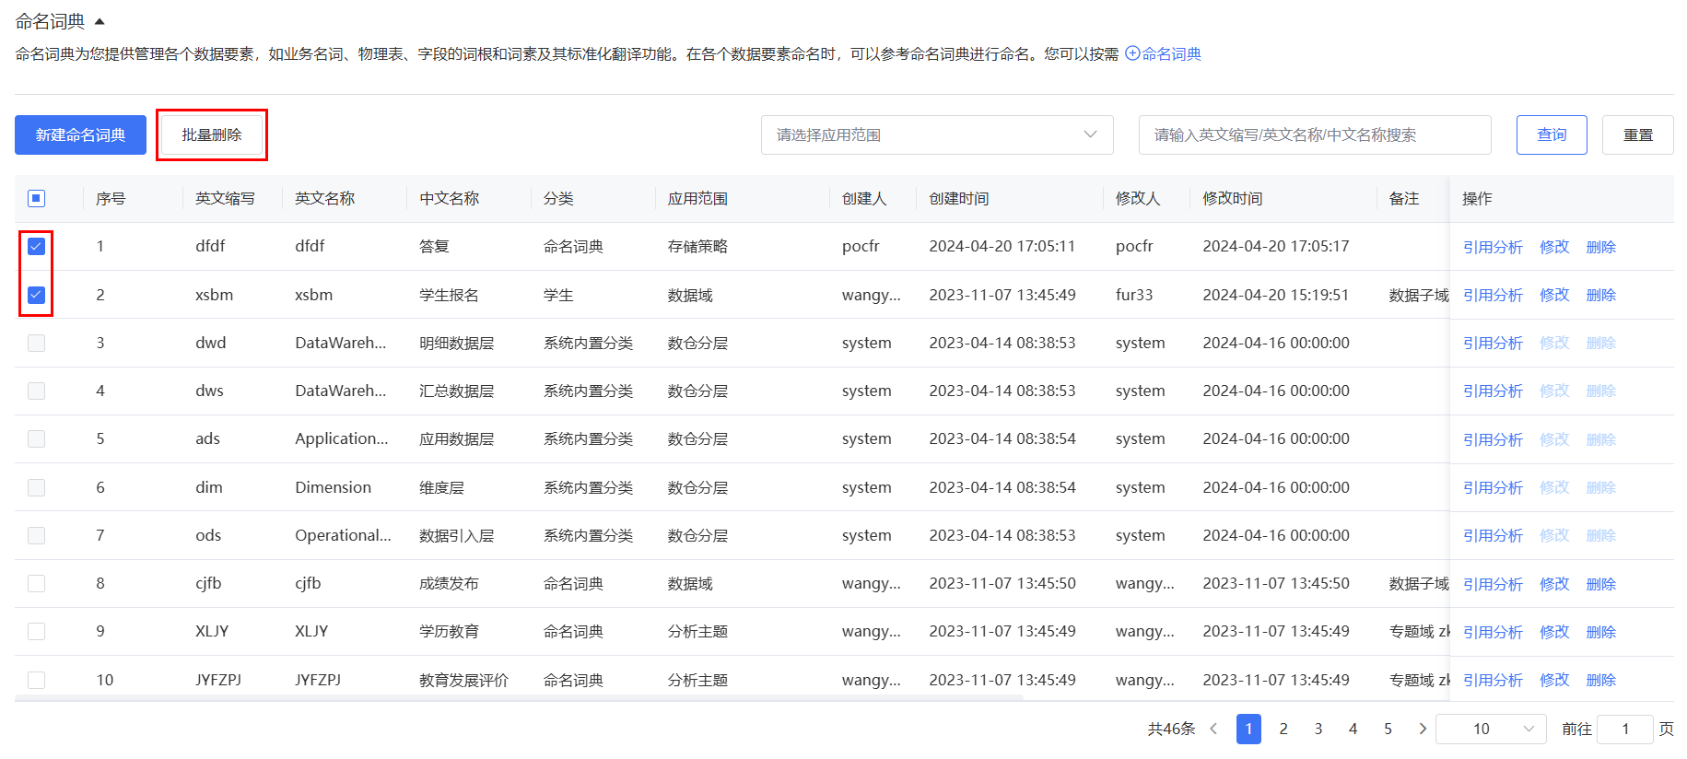The image size is (1687, 759).
Task: Open 引用分析 for row dws
Action: [1493, 391]
